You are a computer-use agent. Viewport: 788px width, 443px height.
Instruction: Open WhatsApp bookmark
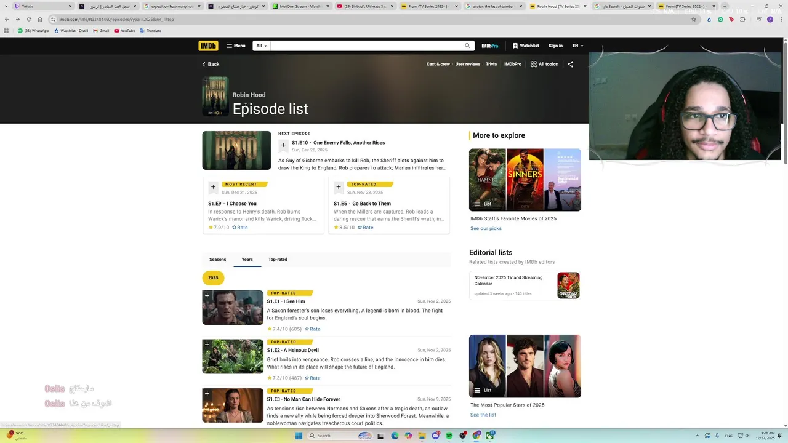33,31
